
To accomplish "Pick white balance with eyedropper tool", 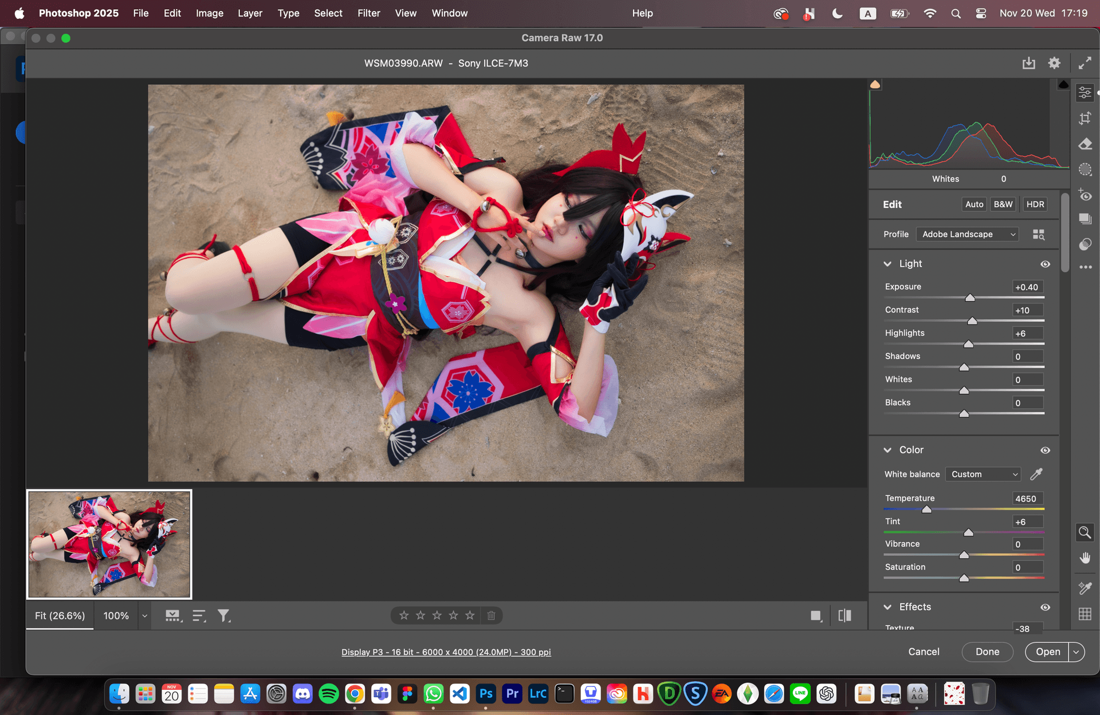I will [x=1036, y=474].
